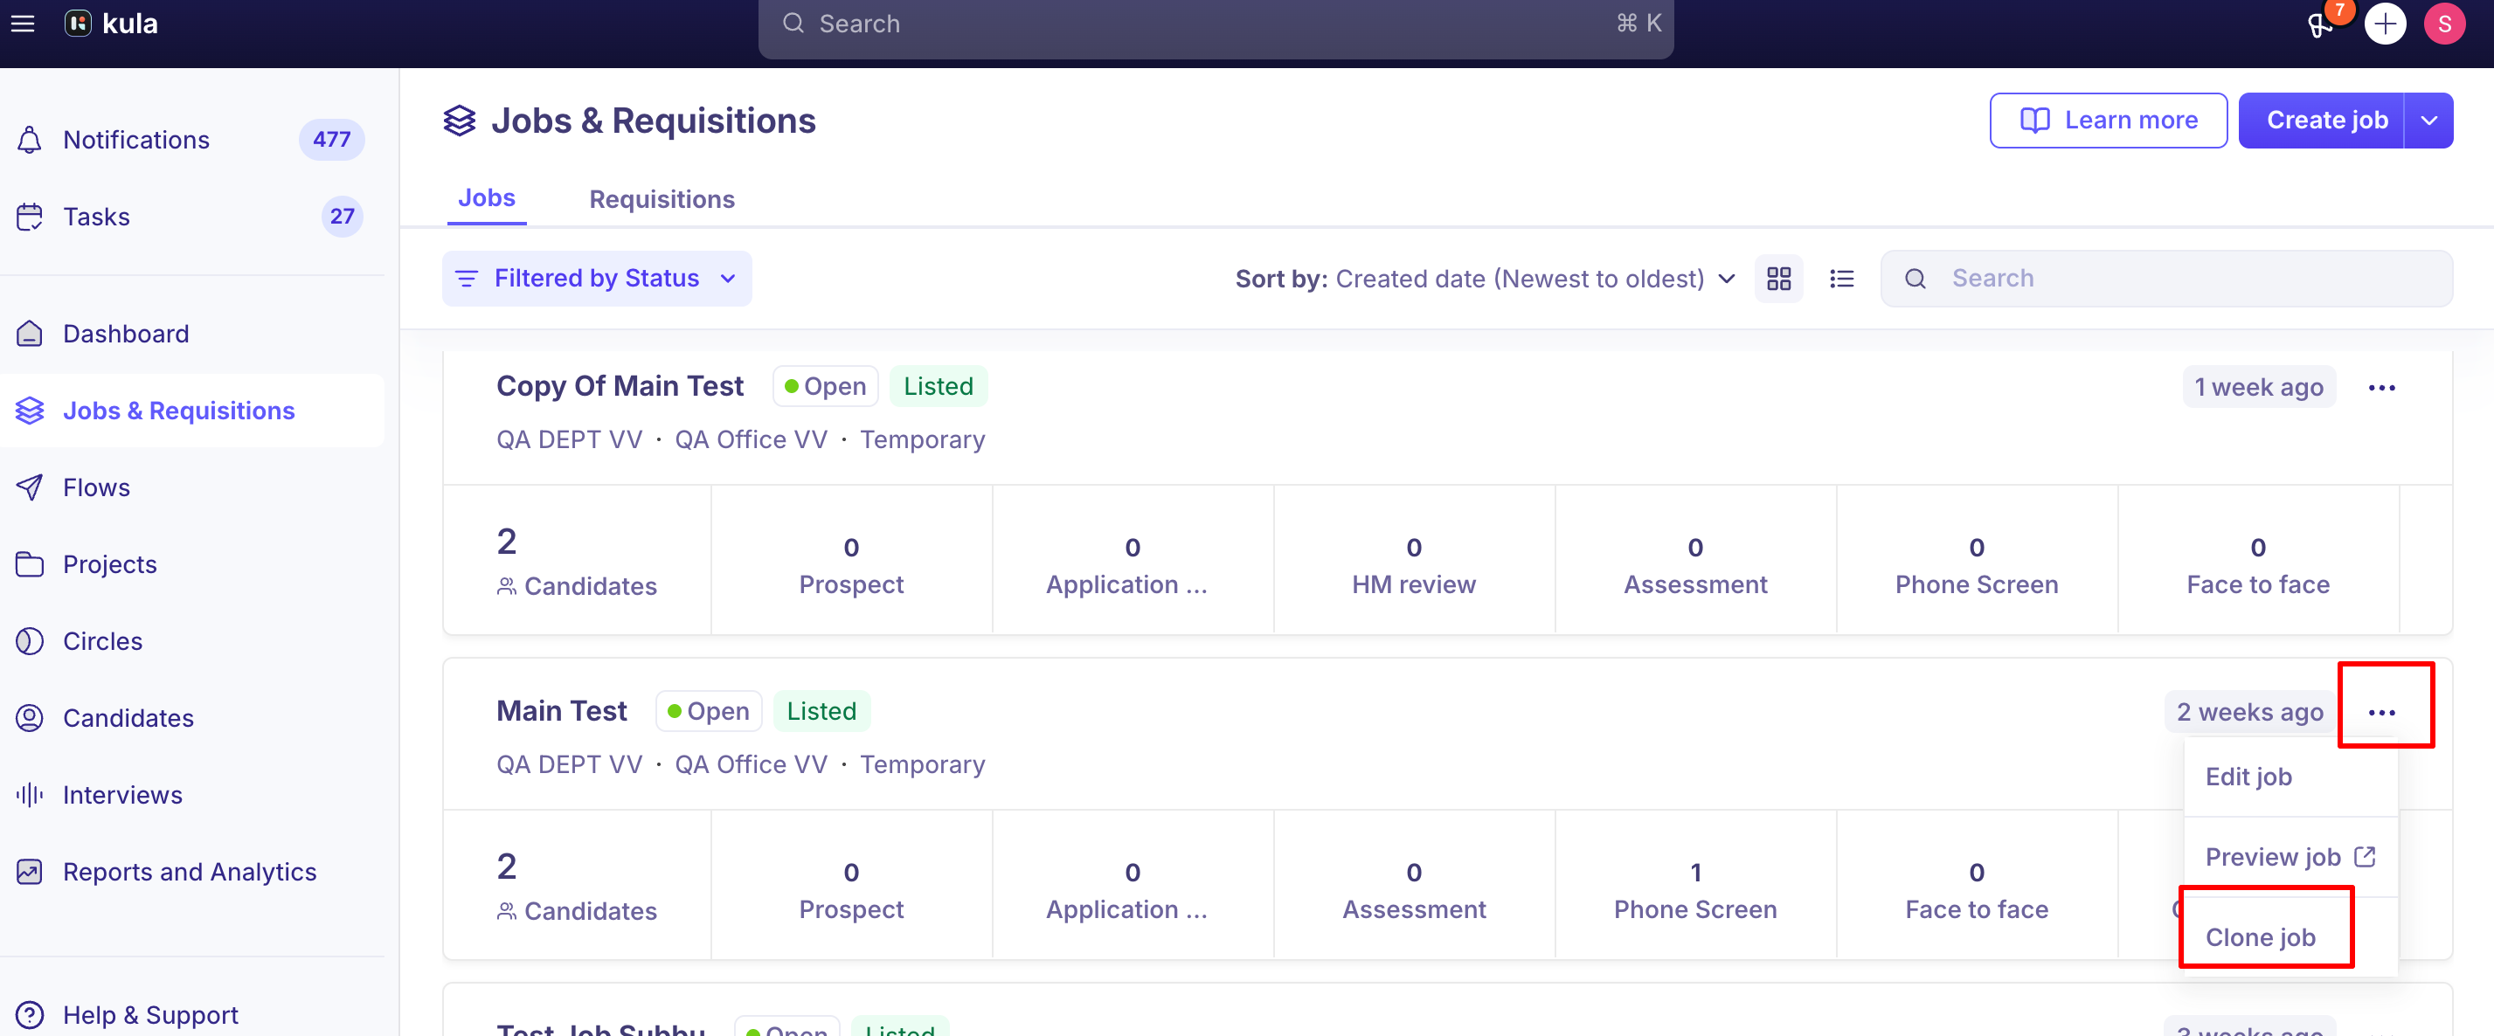Open more options for Copy Of Main Test
Viewport: 2494px width, 1036px height.
pyautogui.click(x=2381, y=388)
